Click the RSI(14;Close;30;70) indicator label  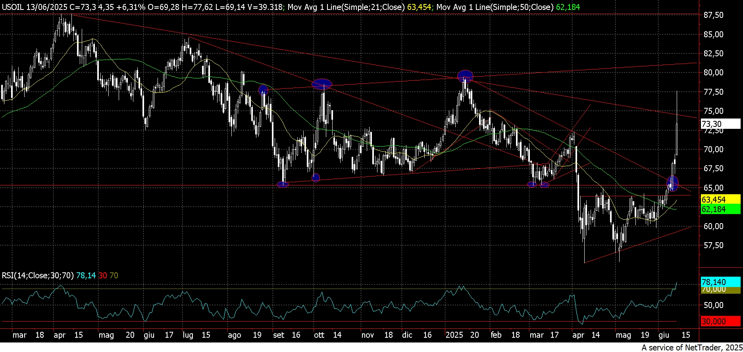(38, 275)
